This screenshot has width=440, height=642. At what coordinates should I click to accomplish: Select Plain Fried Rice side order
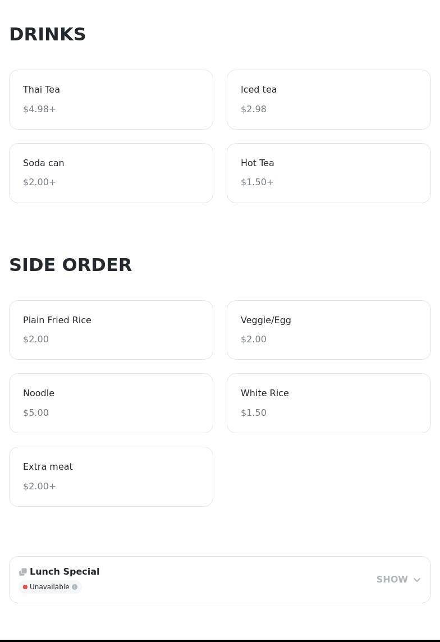[x=111, y=330]
